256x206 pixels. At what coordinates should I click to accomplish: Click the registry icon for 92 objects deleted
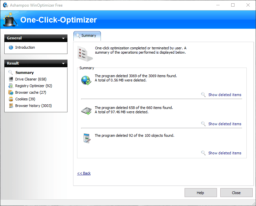tap(87, 138)
